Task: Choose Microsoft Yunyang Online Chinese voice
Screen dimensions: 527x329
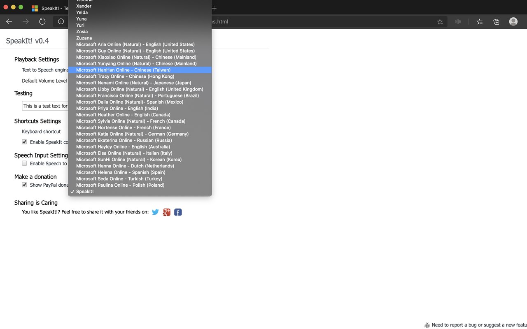Action: (x=140, y=64)
